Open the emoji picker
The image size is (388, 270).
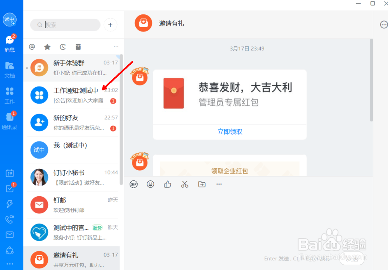click(151, 184)
